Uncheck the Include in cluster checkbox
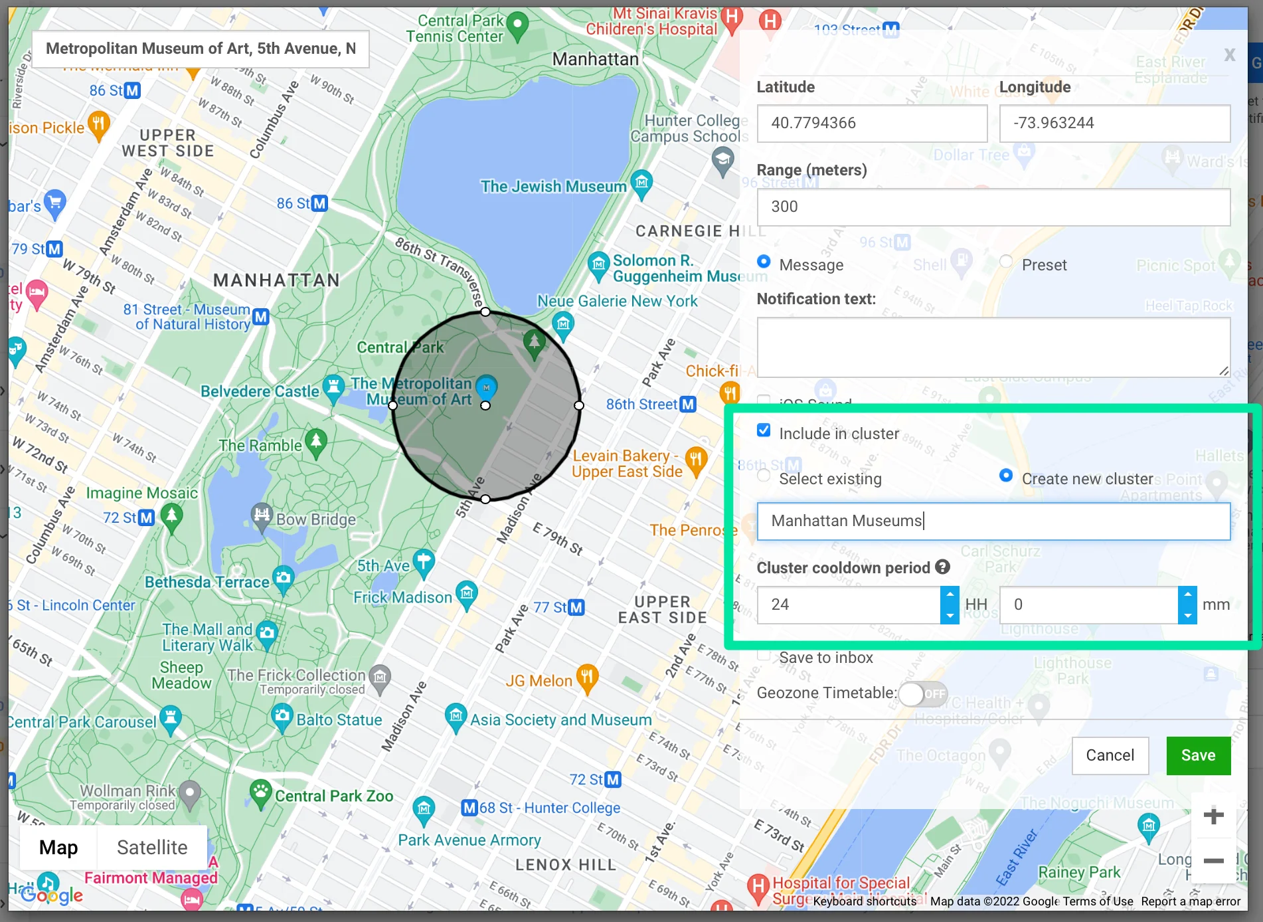1263x922 pixels. coord(764,430)
